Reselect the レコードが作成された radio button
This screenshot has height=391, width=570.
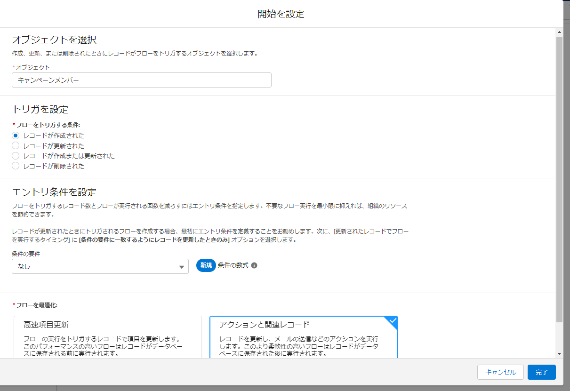(15, 135)
